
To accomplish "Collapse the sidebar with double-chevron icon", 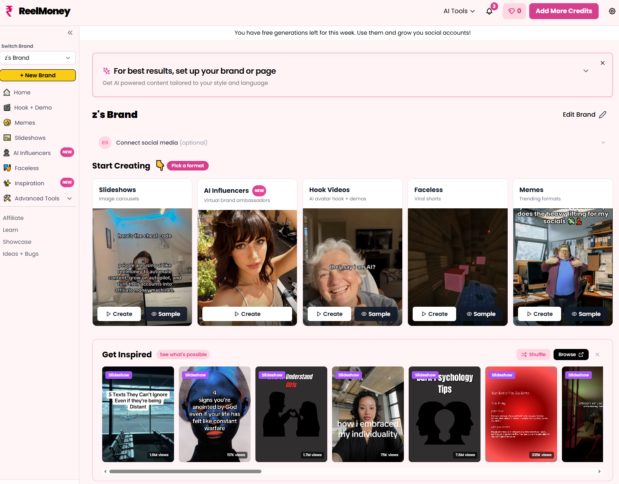I will click(x=70, y=33).
